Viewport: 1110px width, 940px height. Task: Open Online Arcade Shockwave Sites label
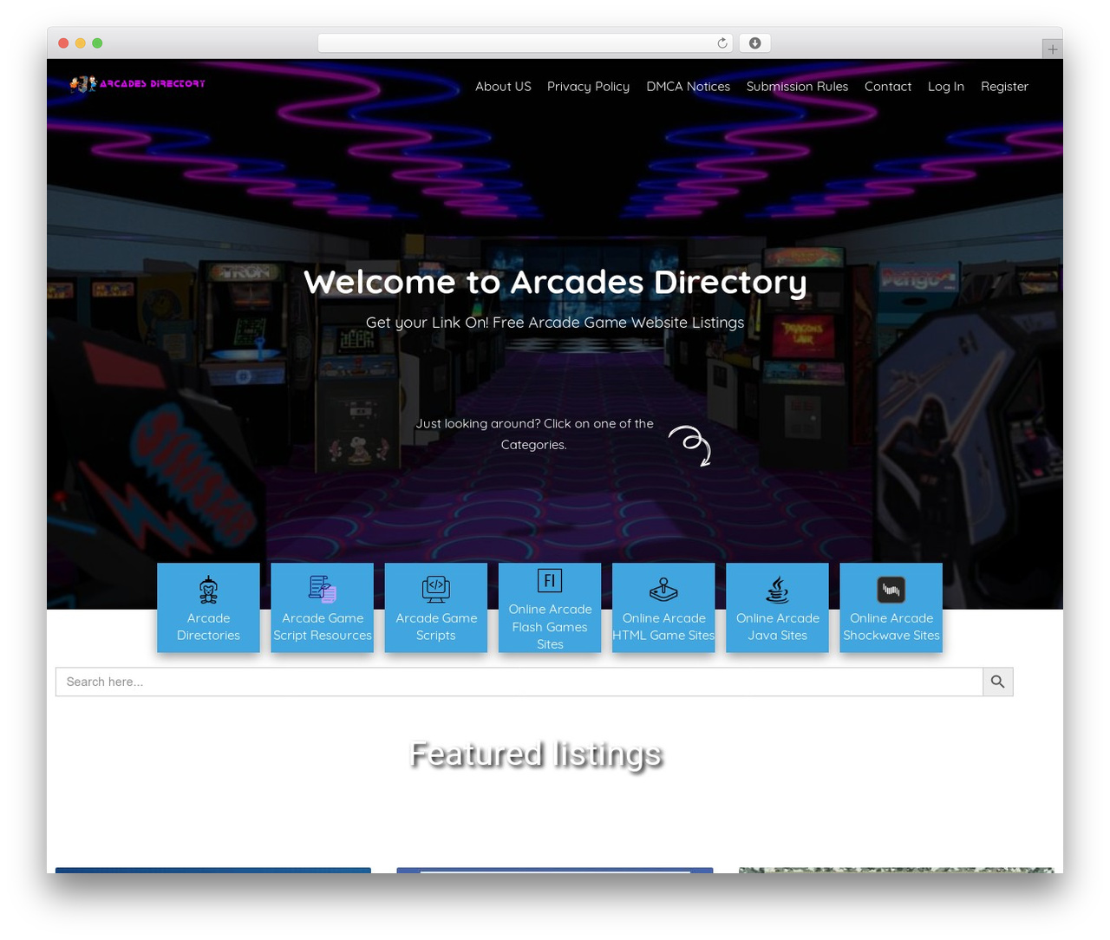(x=891, y=627)
